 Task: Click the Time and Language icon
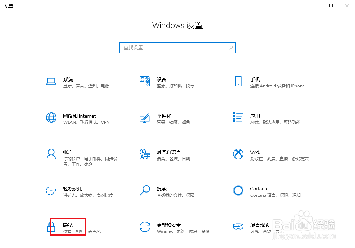click(145, 154)
